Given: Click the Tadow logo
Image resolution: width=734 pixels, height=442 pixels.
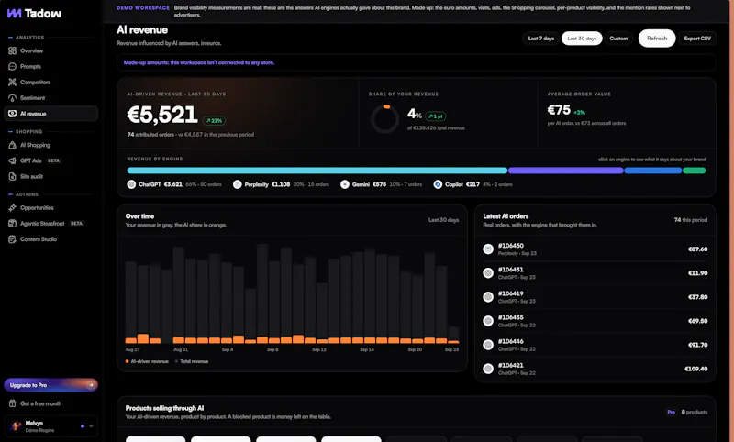Looking at the screenshot, I should [x=34, y=13].
